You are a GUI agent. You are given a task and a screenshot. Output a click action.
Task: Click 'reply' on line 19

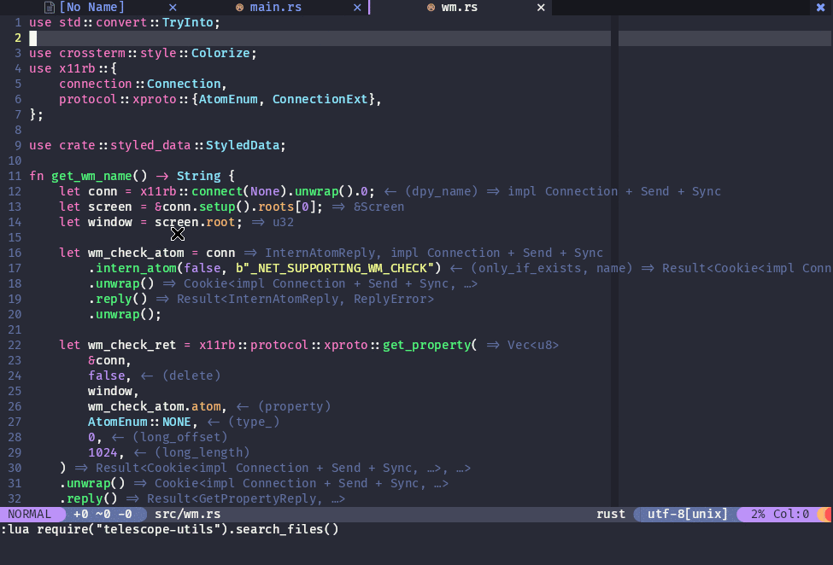point(114,300)
